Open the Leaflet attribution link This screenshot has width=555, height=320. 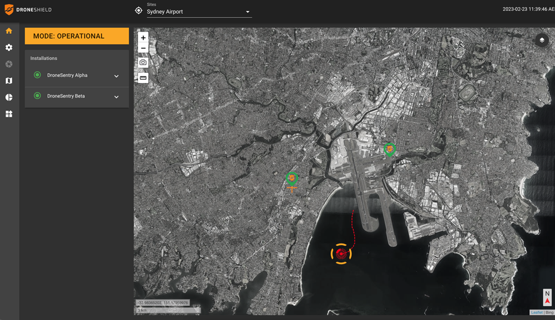pos(537,312)
